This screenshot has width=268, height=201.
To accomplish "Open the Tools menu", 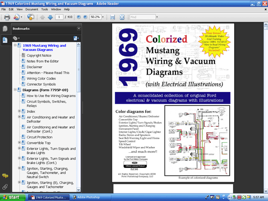I will 44,9.
